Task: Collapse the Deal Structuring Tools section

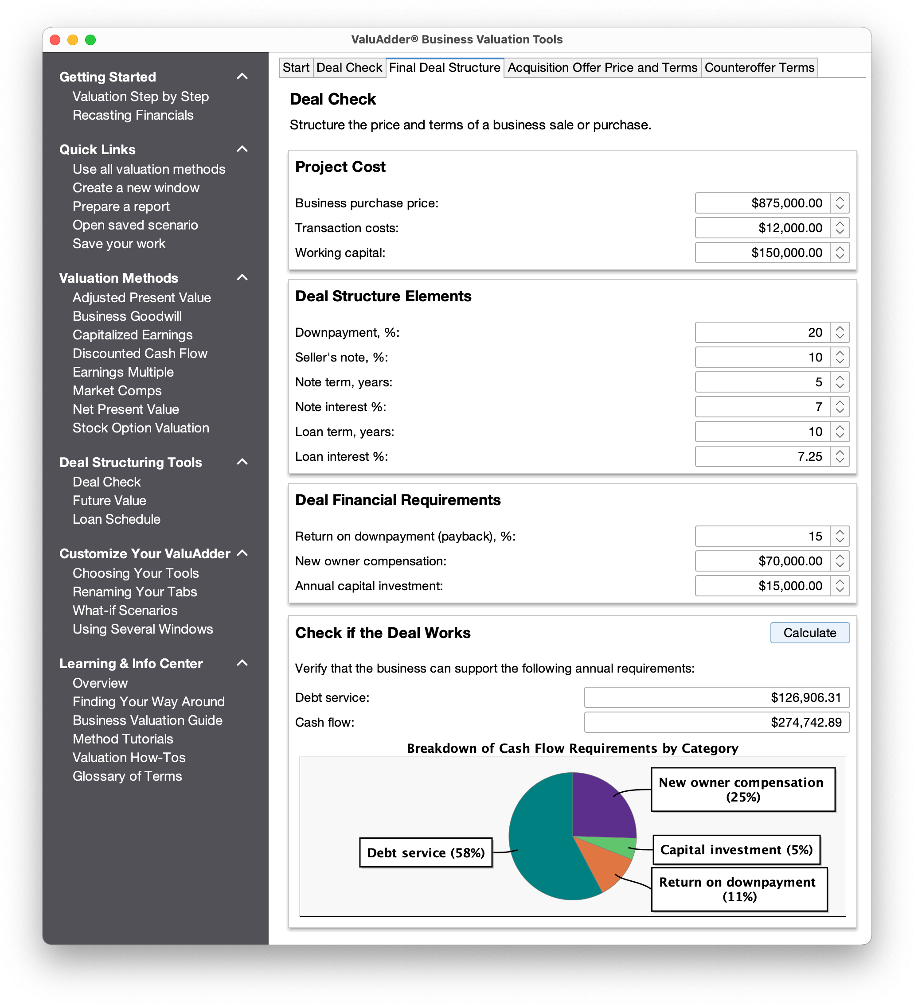Action: pyautogui.click(x=242, y=462)
